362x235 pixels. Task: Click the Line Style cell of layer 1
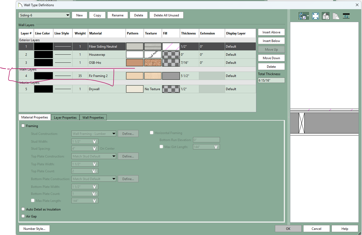(63, 46)
